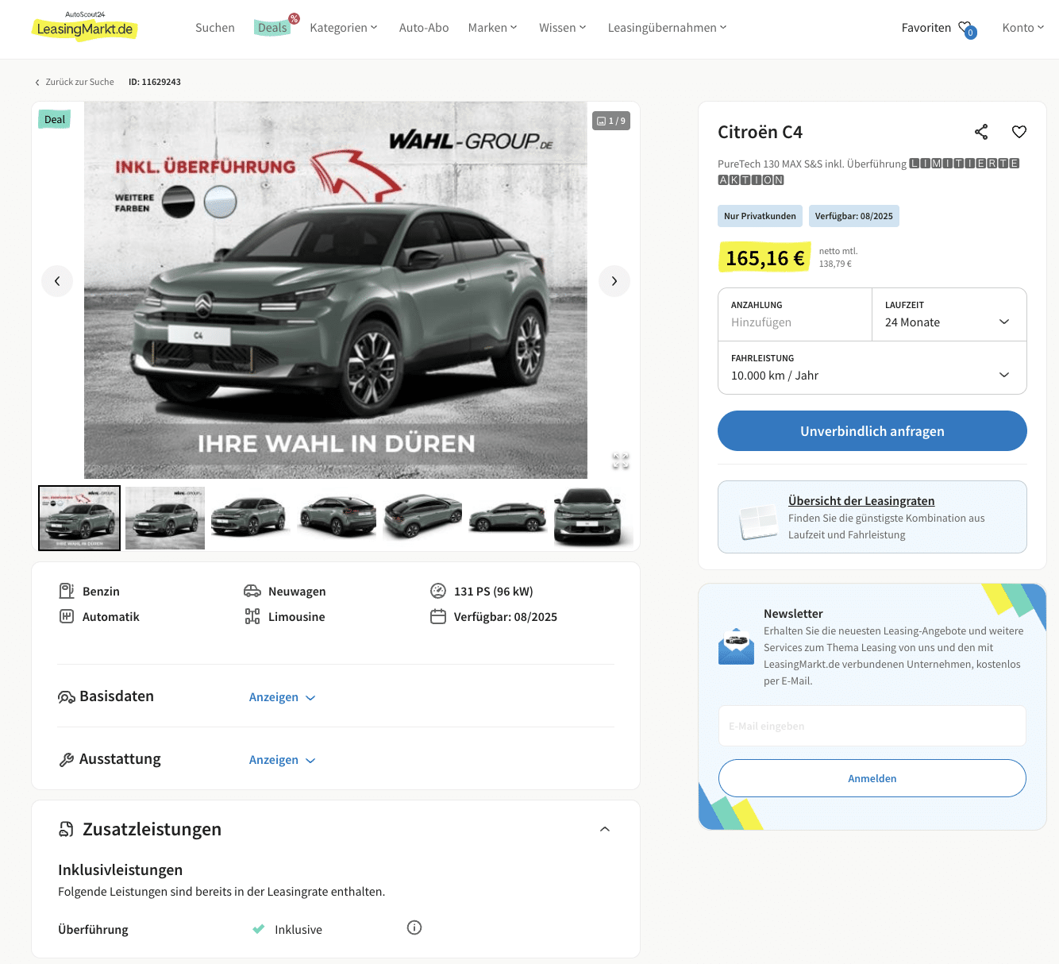Click the Limousine body type icon

252,616
